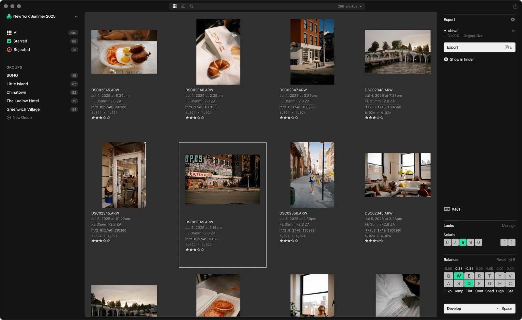This screenshot has width=522, height=320.
Task: Open the adjustments sliders icon in toolbar
Action: (x=183, y=6)
